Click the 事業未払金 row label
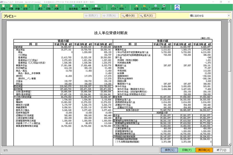This screenshot has height=155, width=233. pos(121,50)
